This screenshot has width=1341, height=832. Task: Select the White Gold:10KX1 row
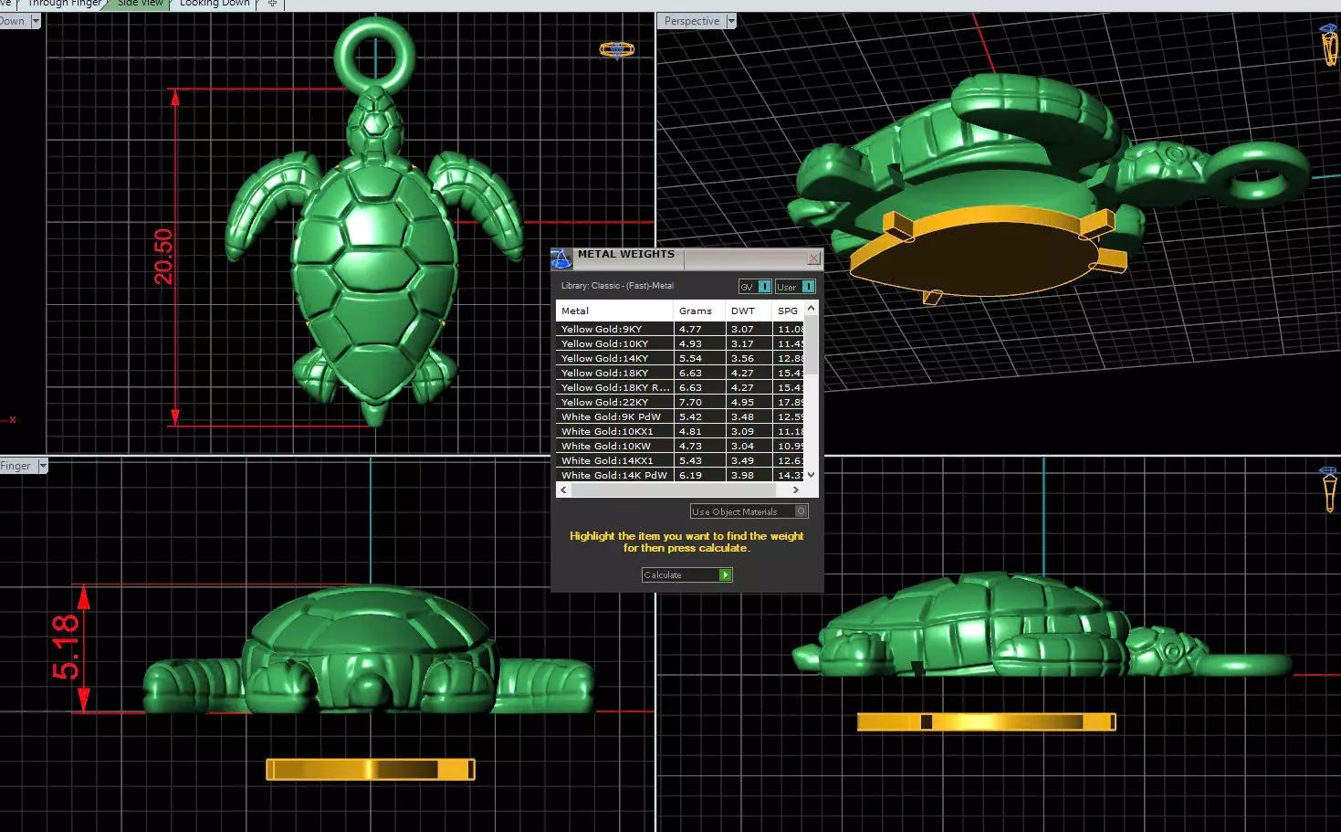[680, 431]
